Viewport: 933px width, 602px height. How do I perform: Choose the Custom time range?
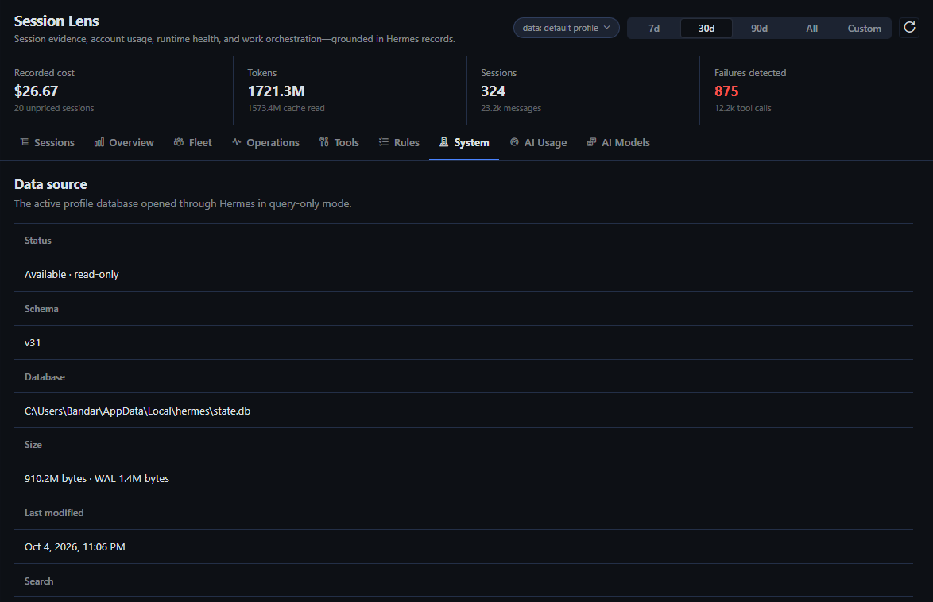click(864, 29)
